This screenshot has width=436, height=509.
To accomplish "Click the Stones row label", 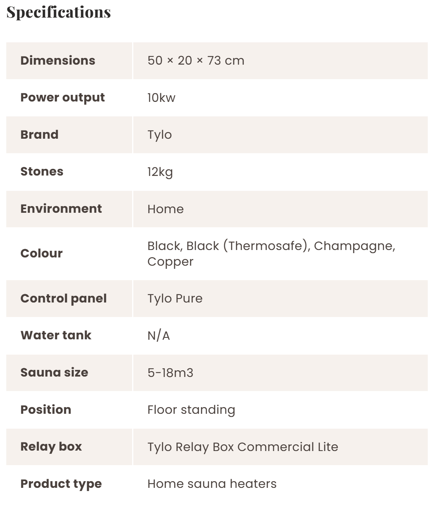I will pyautogui.click(x=42, y=171).
